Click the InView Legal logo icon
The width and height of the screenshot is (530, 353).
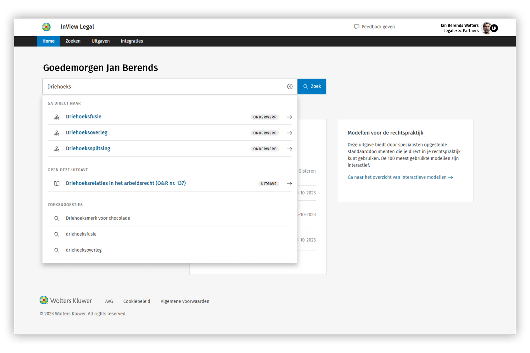[x=46, y=27]
